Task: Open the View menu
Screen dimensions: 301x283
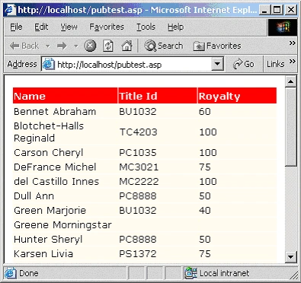Action: pyautogui.click(x=69, y=27)
